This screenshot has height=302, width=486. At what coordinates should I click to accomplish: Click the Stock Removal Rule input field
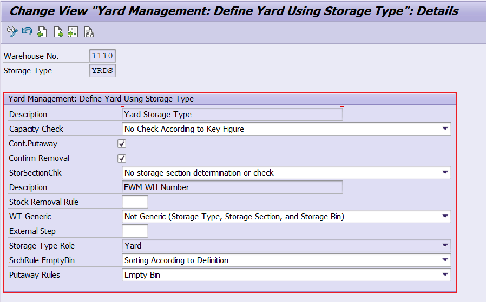click(x=135, y=202)
